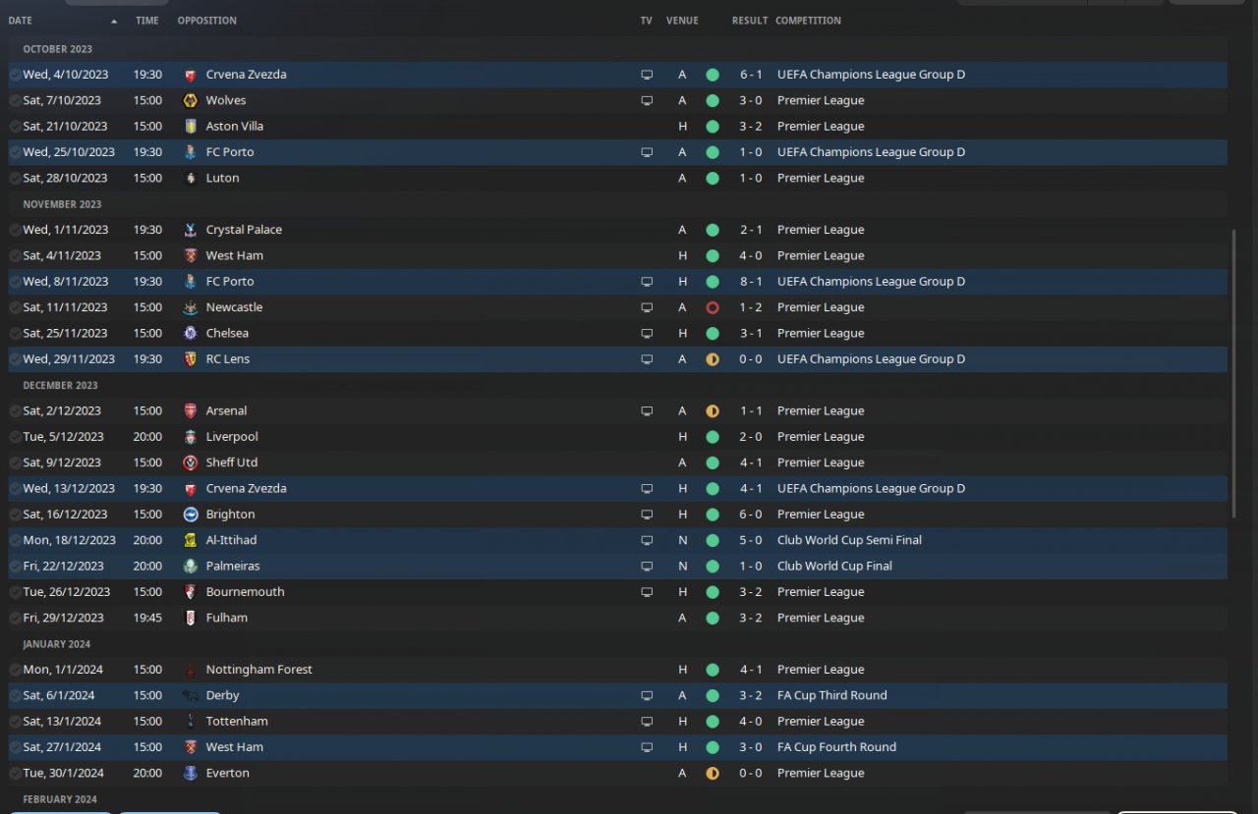The image size is (1258, 814).
Task: Click the Date column sort arrow
Action: (x=114, y=21)
